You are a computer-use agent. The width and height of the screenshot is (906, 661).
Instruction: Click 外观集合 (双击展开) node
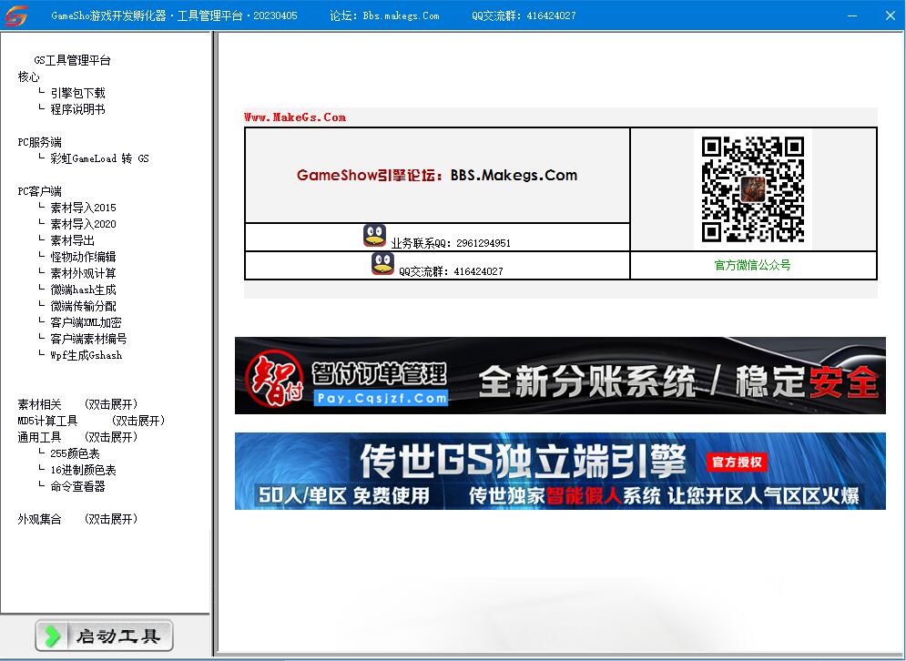click(78, 519)
